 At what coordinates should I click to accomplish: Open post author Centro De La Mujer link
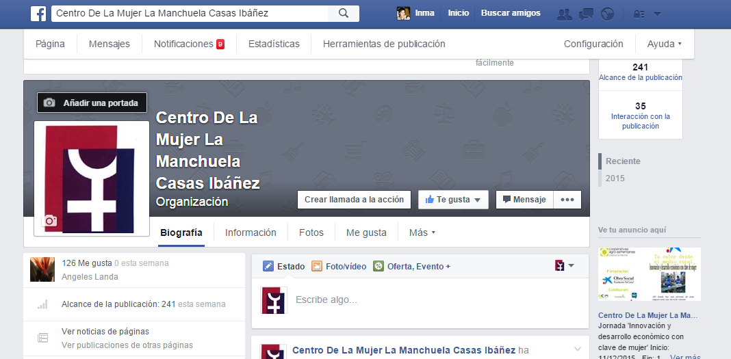click(x=404, y=349)
